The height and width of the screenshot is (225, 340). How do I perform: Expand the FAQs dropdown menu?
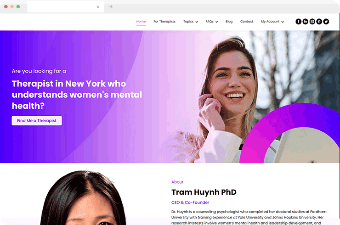(211, 22)
